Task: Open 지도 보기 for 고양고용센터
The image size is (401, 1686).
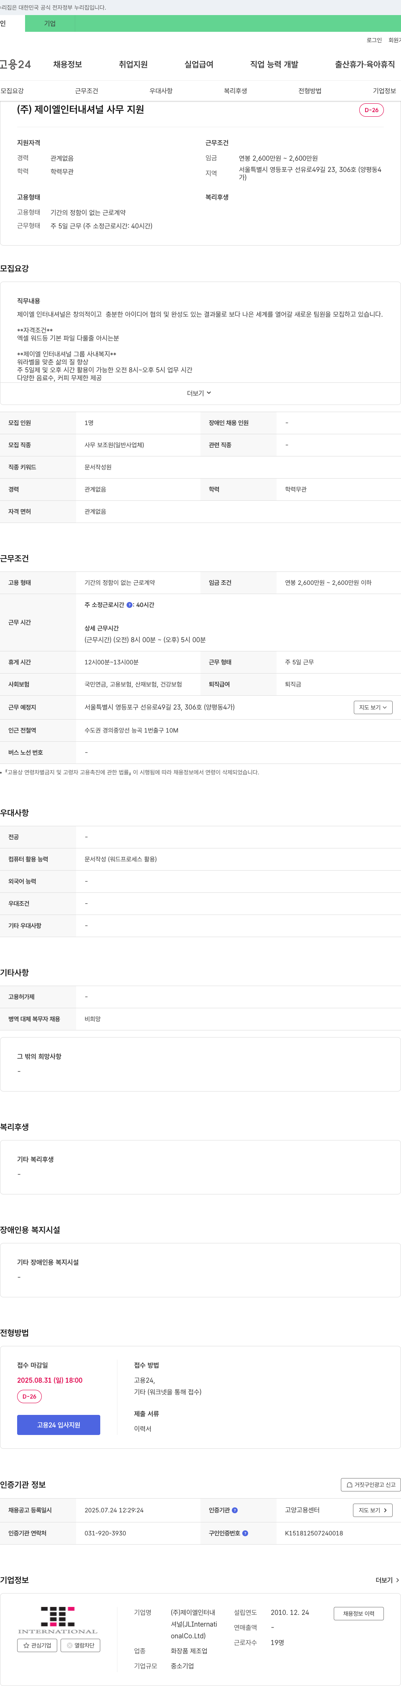Action: coord(373,1510)
